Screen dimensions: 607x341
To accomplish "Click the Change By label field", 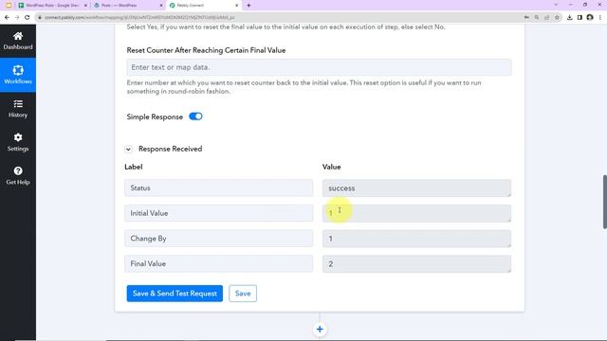I will point(219,239).
